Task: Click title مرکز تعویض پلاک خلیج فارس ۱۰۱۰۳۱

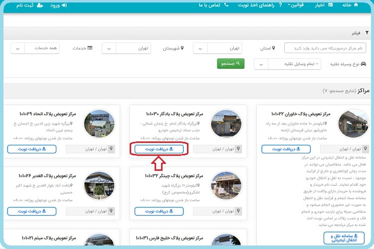Action: click(x=170, y=238)
